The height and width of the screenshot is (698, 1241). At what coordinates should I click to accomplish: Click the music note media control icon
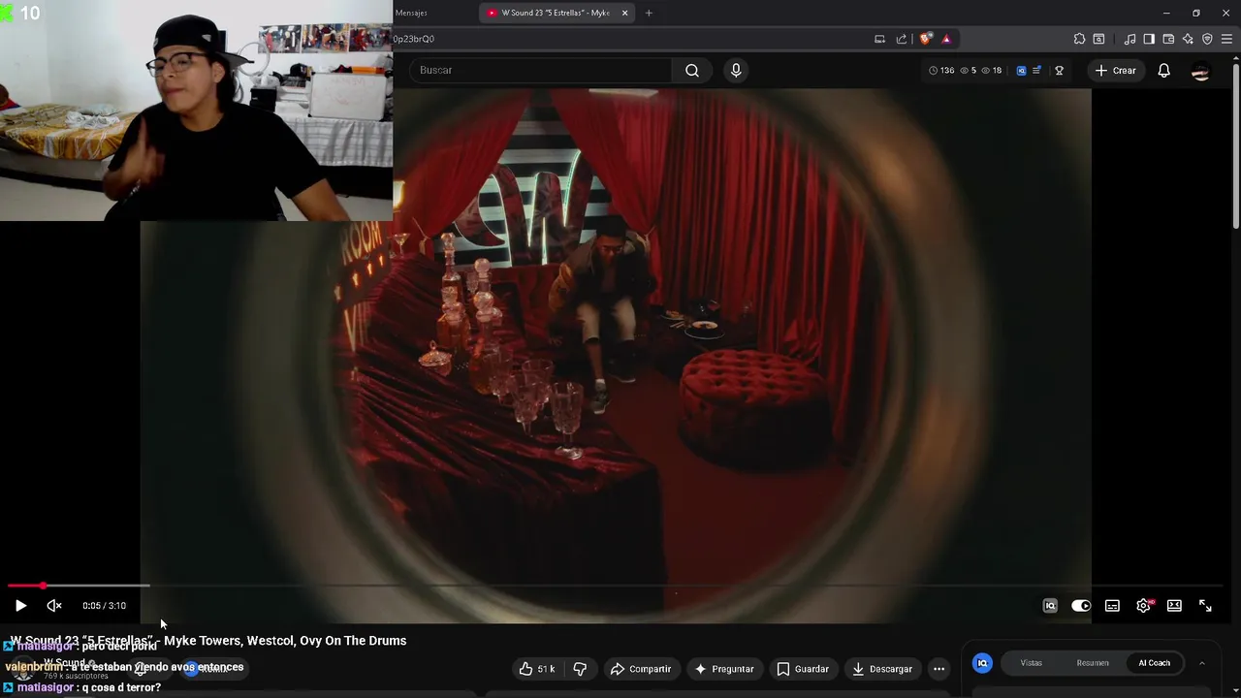pyautogui.click(x=1130, y=39)
